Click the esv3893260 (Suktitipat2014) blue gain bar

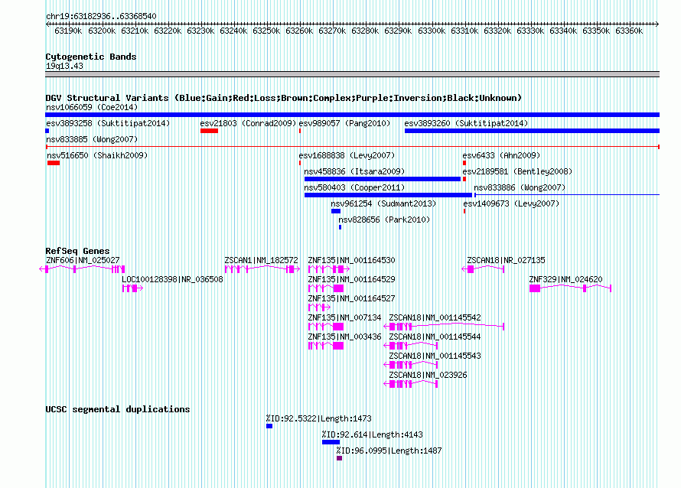(x=532, y=131)
